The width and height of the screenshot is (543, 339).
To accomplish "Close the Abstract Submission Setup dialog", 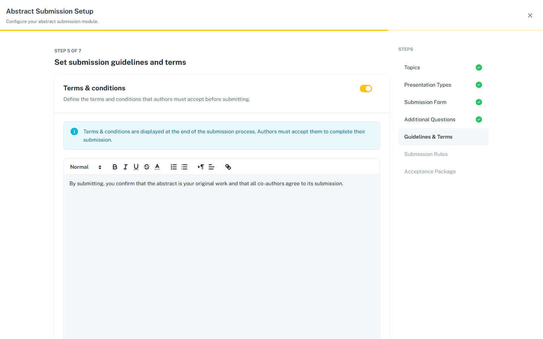I will pyautogui.click(x=530, y=15).
